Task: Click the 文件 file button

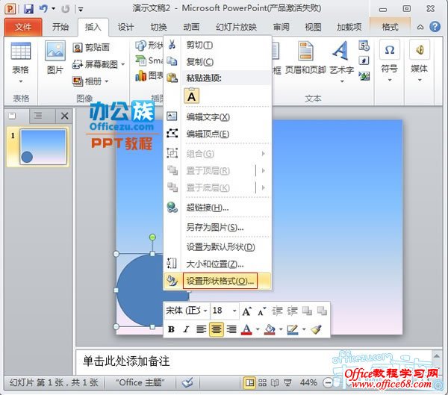Action: click(23, 27)
